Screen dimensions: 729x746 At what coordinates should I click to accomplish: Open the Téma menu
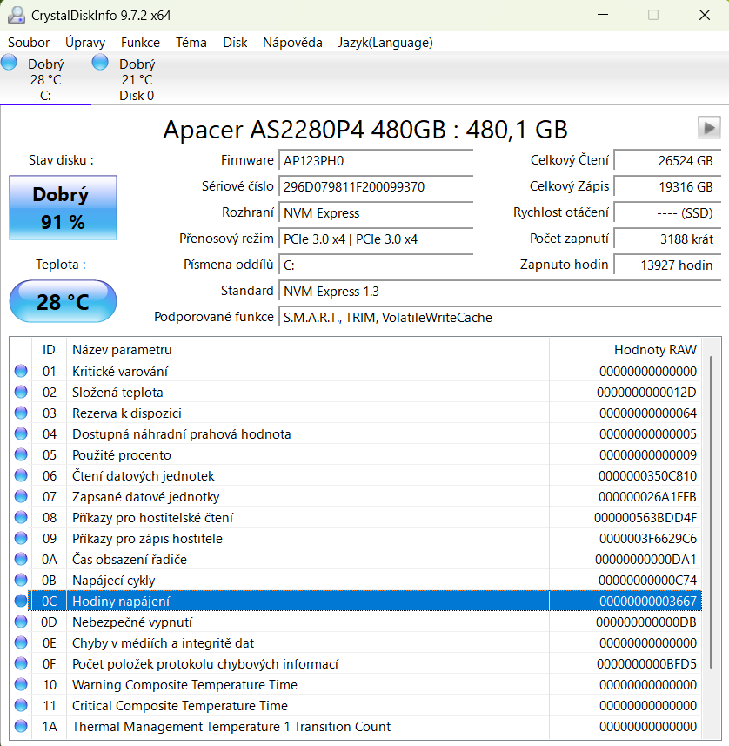(x=191, y=43)
